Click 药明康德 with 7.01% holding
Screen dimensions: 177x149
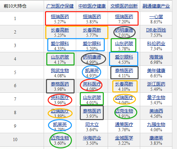tap(124, 30)
